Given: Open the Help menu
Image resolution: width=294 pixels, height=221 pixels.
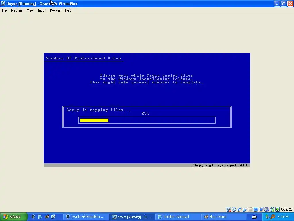Looking at the screenshot, I should pos(68,10).
